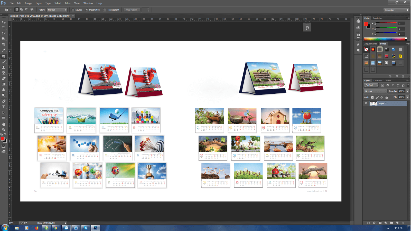The height and width of the screenshot is (231, 411).
Task: Switch to the Adjustments tab
Action: coord(370,44)
